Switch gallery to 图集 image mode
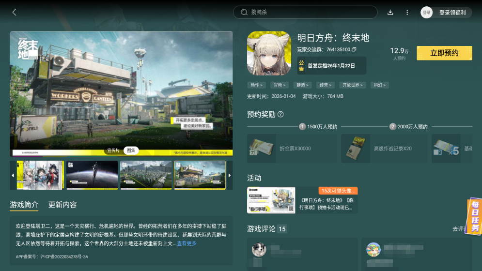The width and height of the screenshot is (482, 271). (131, 151)
